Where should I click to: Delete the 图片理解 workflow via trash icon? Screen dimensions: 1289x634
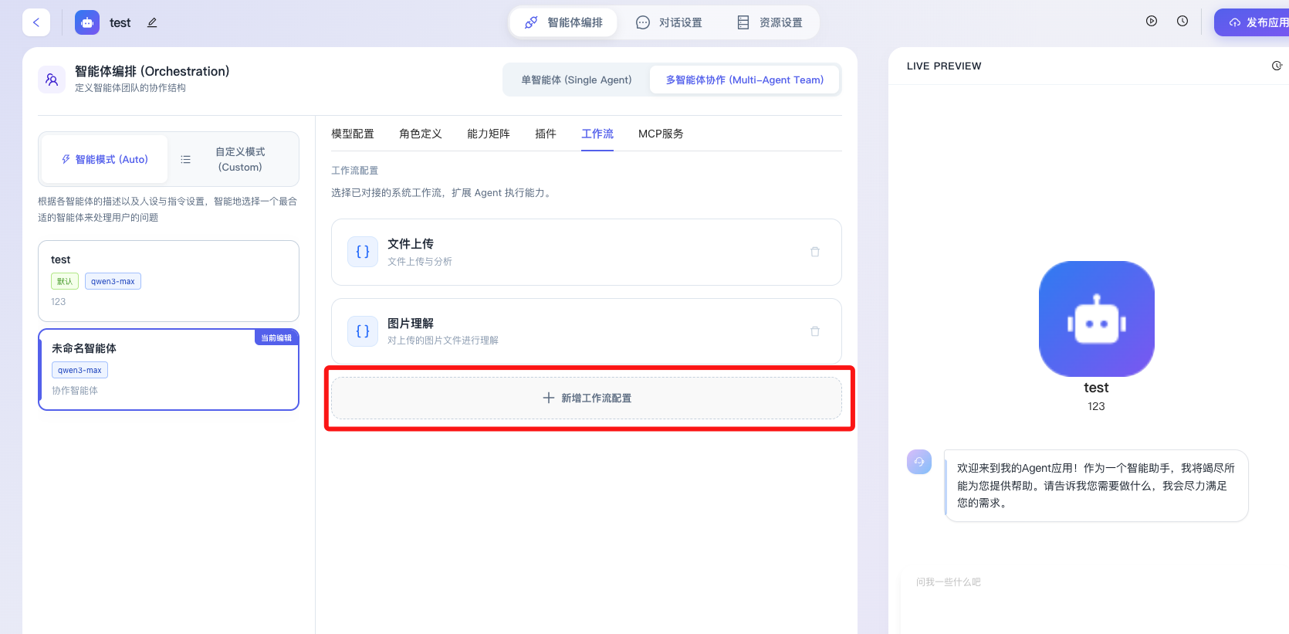click(814, 331)
